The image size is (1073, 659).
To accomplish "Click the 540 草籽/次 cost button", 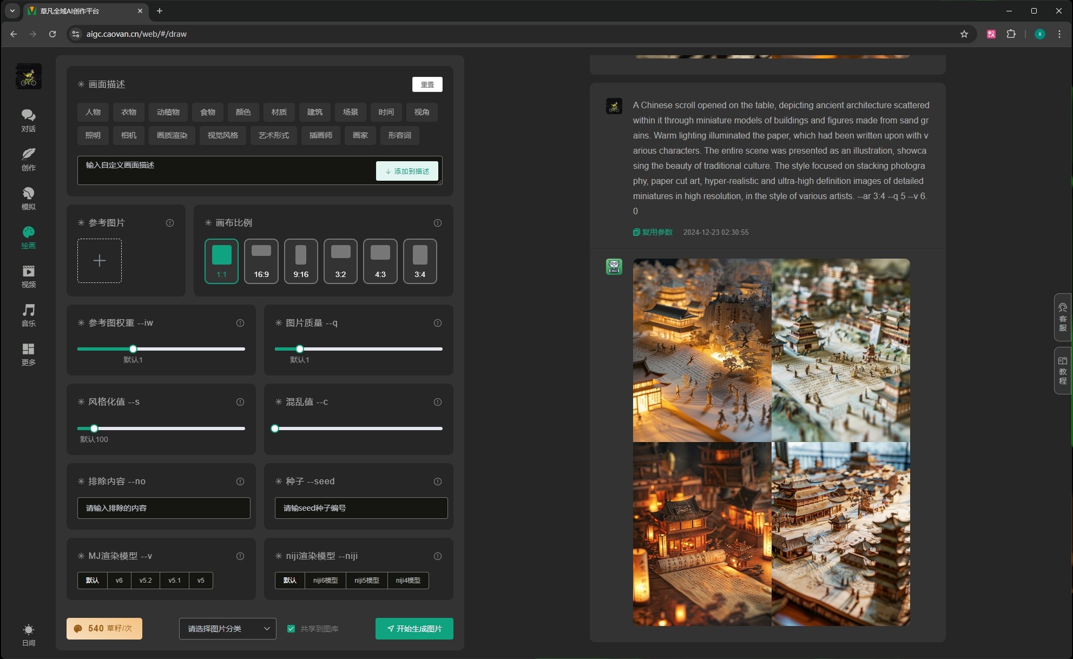I will (x=104, y=629).
